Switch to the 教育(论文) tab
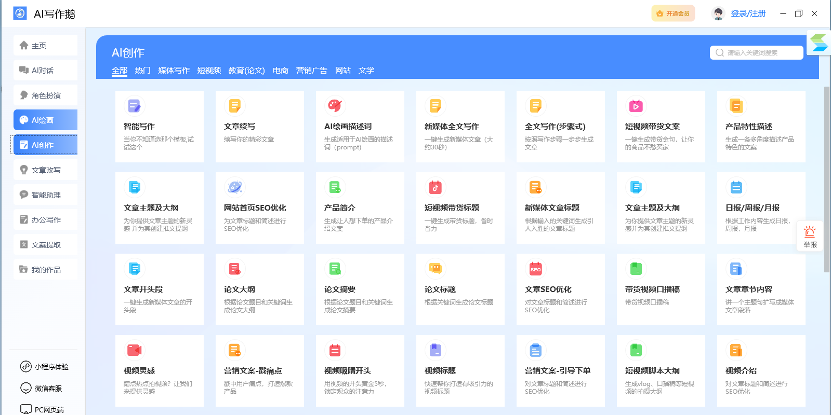 click(x=247, y=71)
